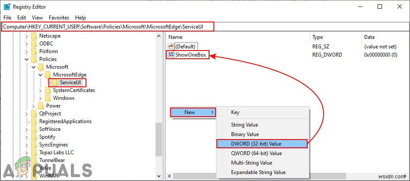Choose QWORD (64-bit) Value
Screen dimensions: 410x181
263,153
